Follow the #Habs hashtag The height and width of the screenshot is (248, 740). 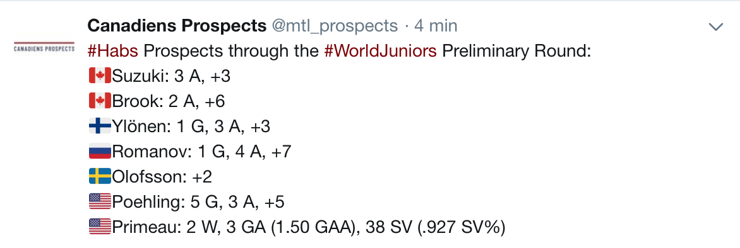point(113,51)
